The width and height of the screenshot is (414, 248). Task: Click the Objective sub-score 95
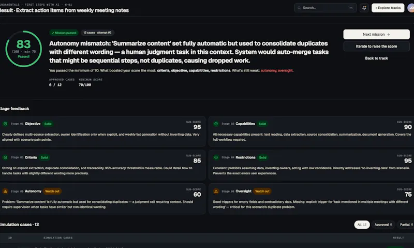[197, 127]
